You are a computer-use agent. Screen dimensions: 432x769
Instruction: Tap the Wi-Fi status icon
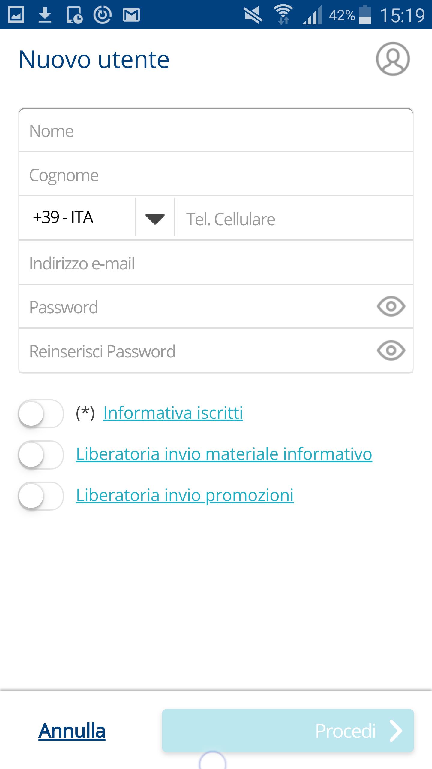coord(283,15)
